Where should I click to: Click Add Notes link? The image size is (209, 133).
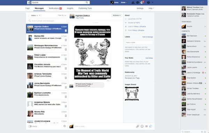click(149, 58)
